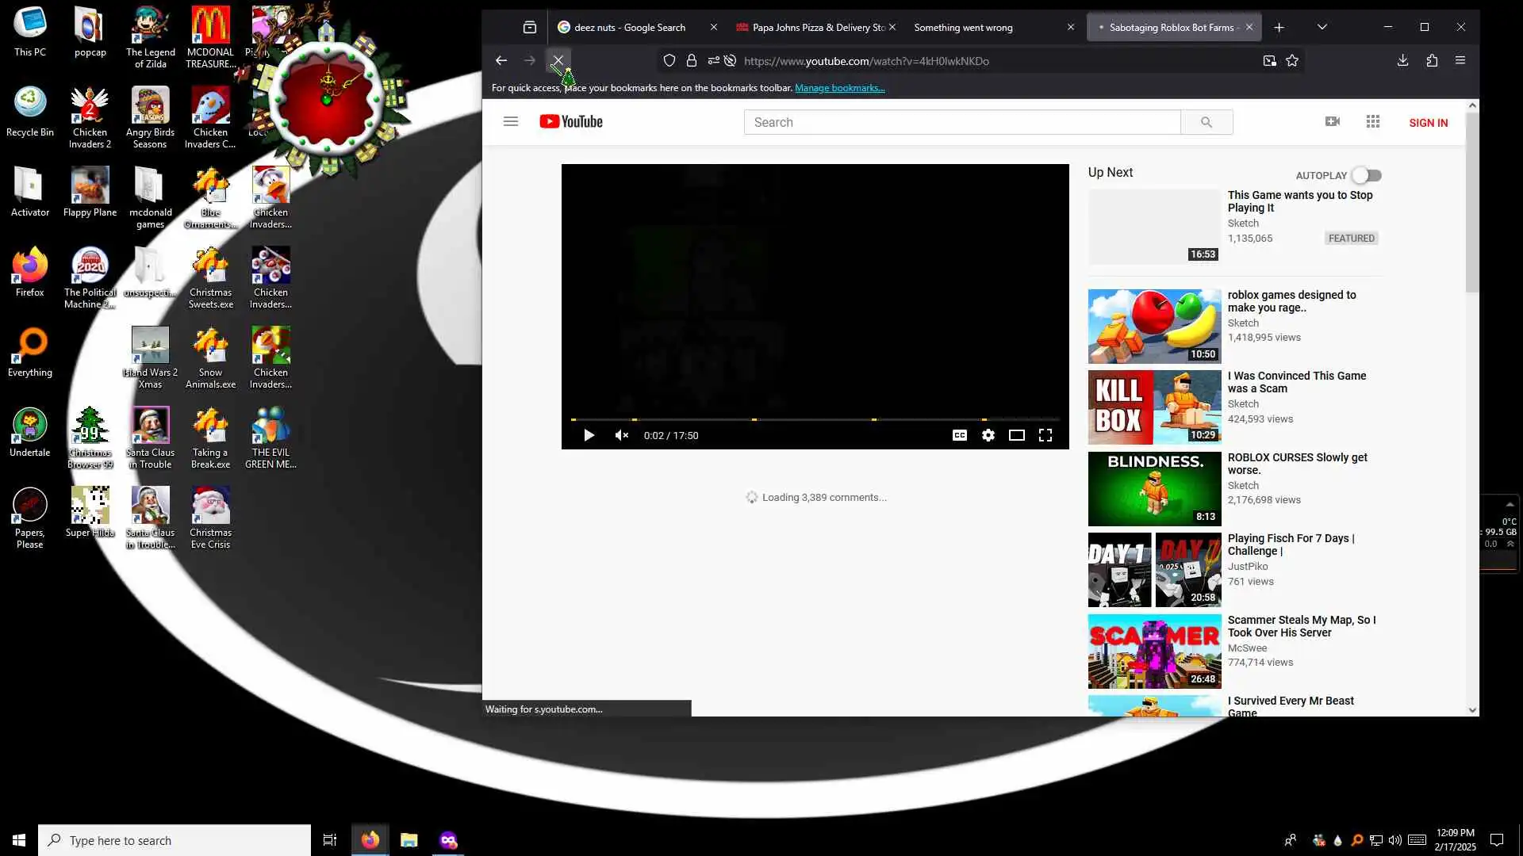
Task: Click the SIGN IN button
Action: 1428,123
